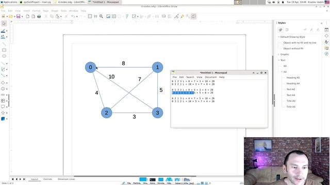330x185 pixels.
Task: Click the Zoom & Pan magnifier icon
Action: click(101, 16)
